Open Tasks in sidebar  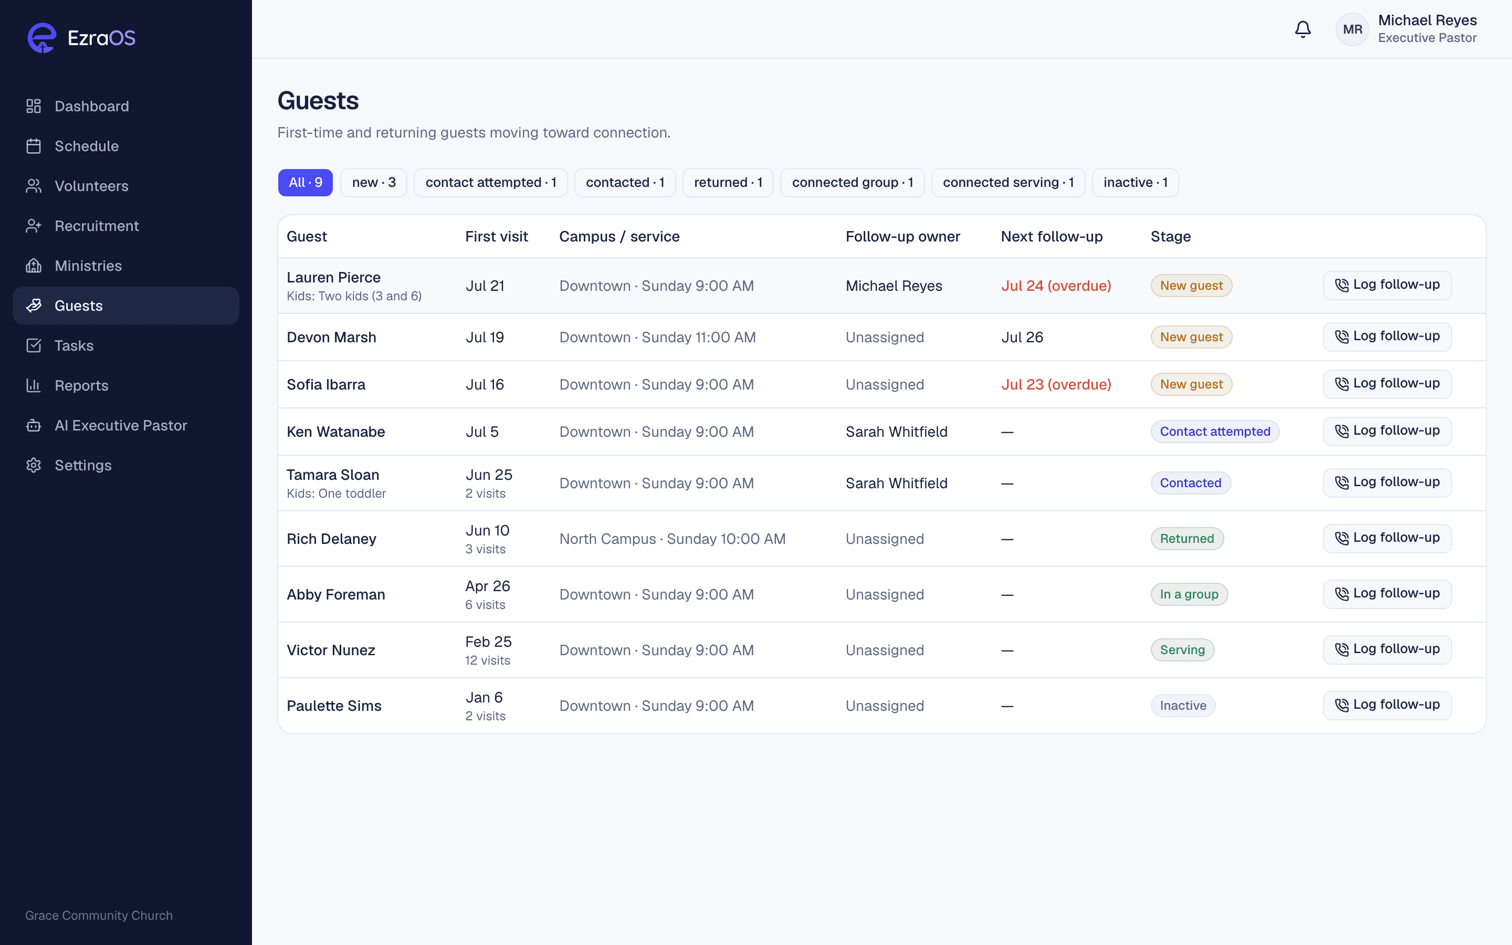(125, 345)
